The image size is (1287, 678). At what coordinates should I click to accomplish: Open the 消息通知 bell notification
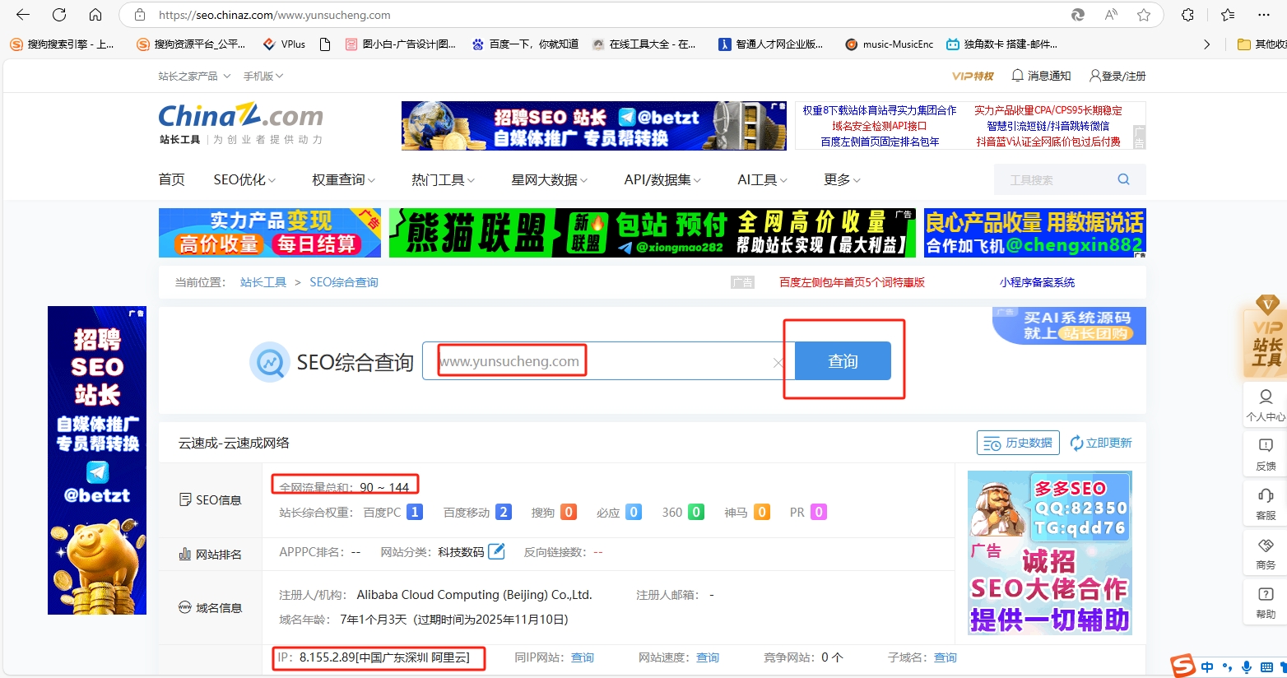pos(1040,76)
